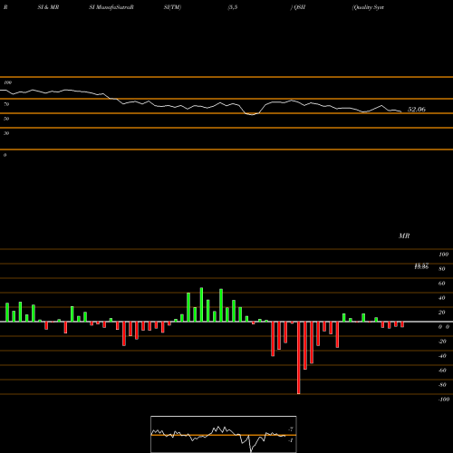The image size is (453, 453).
Task: Click the 'SI(TM)' header label
Action: click(x=172, y=7)
